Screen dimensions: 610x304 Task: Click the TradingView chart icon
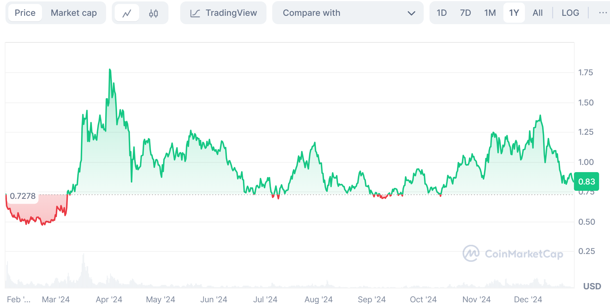tap(195, 13)
